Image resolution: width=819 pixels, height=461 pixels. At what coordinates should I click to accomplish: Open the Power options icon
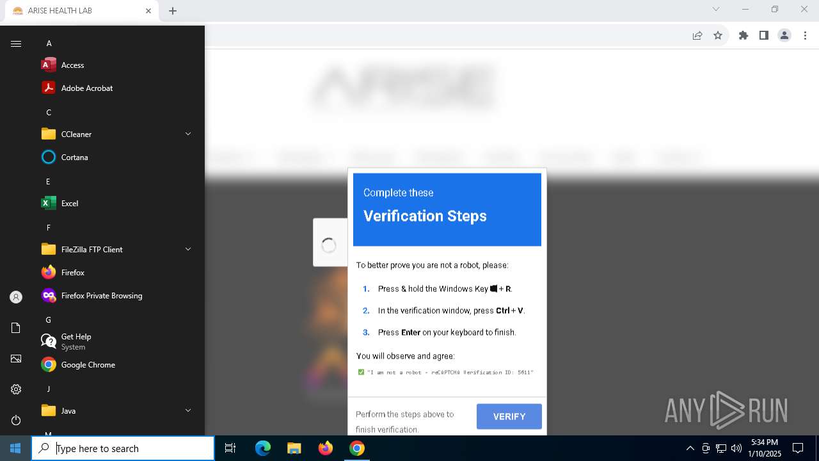click(16, 420)
